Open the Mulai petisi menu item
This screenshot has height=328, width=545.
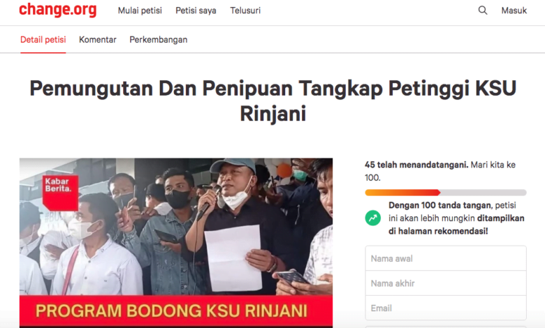point(140,10)
